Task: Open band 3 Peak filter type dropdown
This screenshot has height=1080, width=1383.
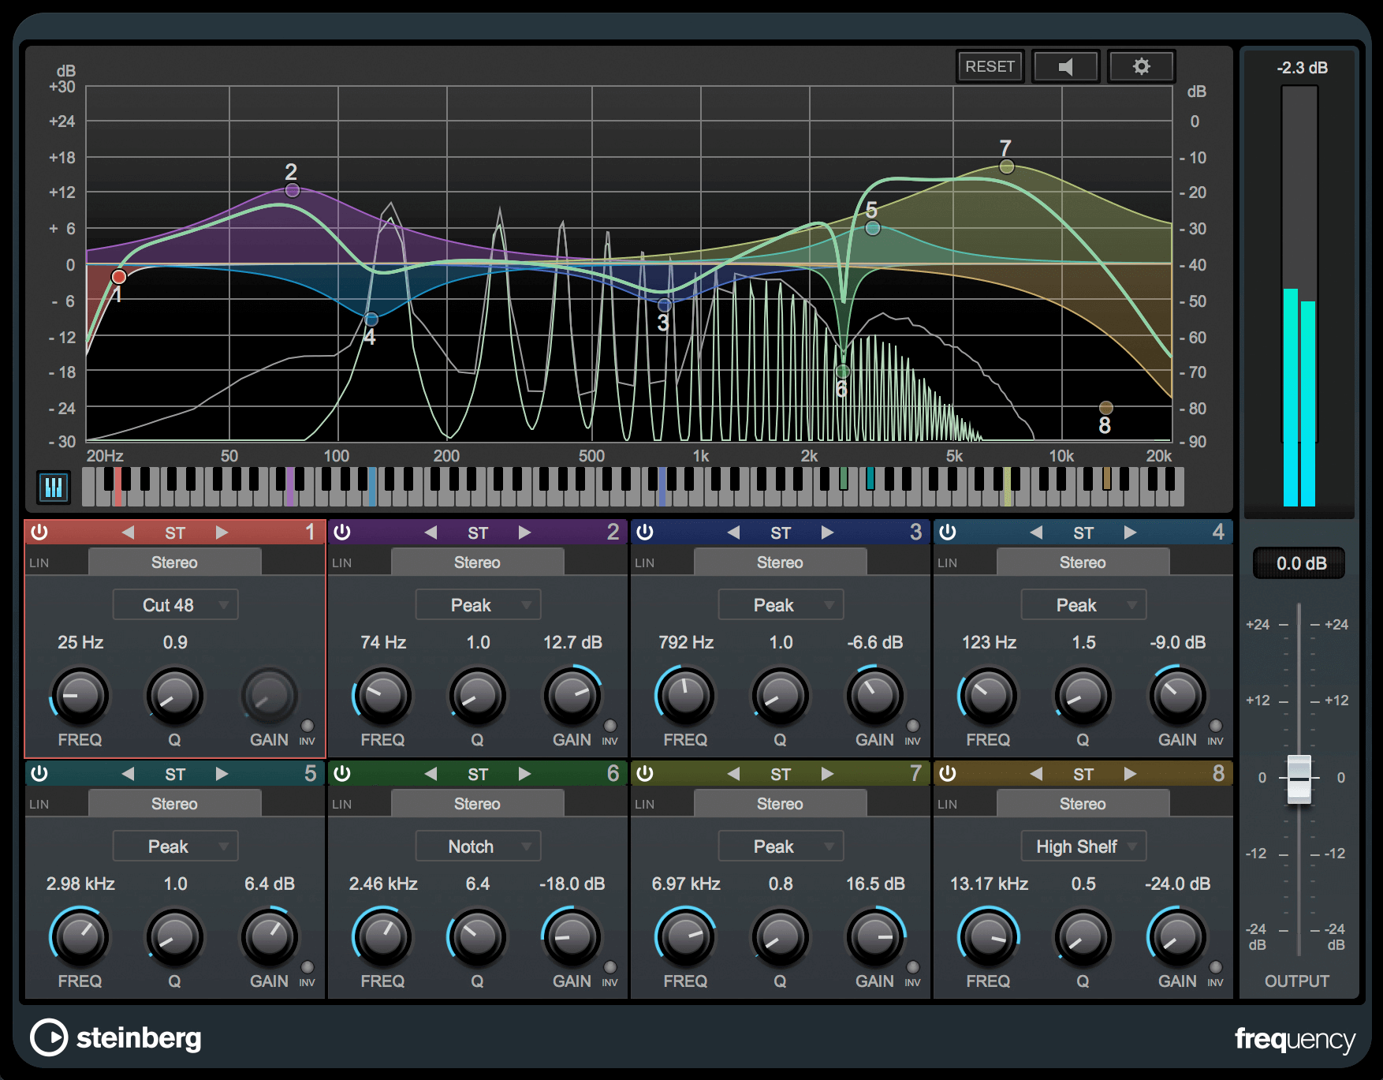Action: point(781,605)
